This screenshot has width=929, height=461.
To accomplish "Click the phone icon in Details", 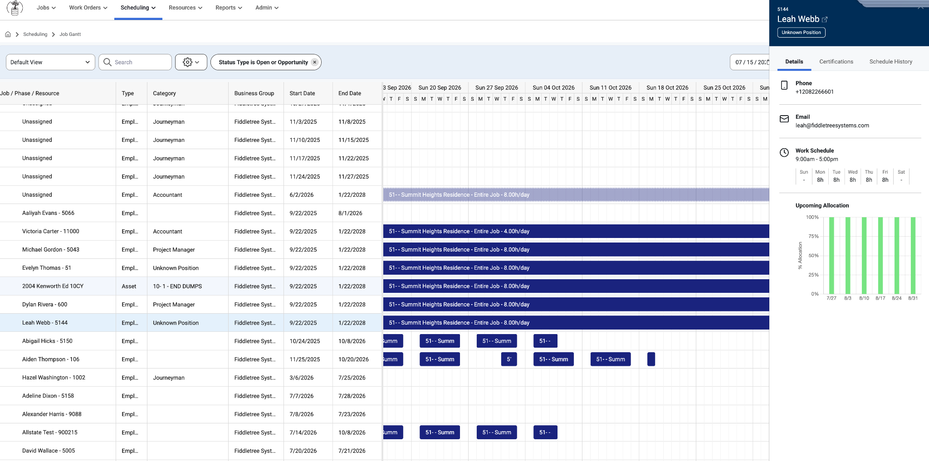I will (x=784, y=85).
